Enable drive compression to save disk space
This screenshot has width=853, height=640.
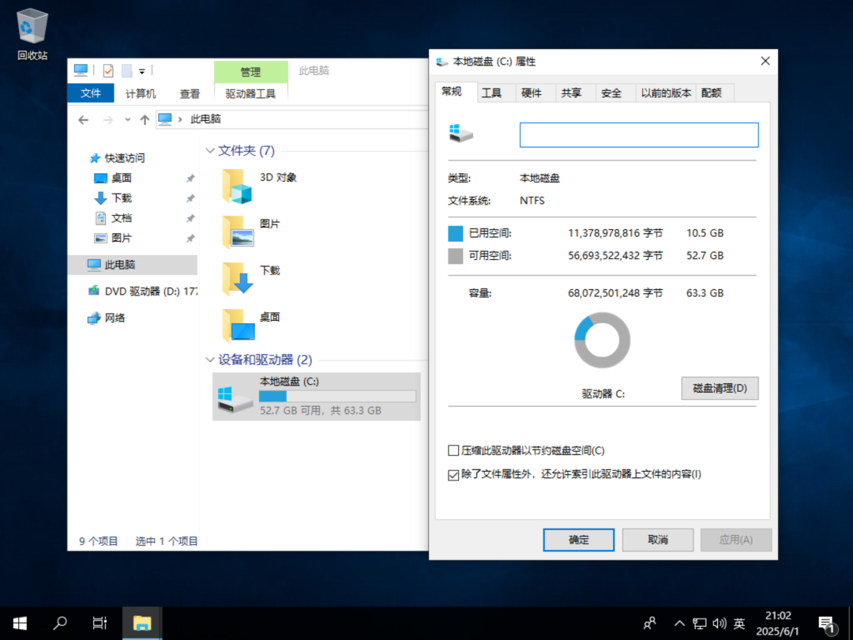(x=453, y=450)
